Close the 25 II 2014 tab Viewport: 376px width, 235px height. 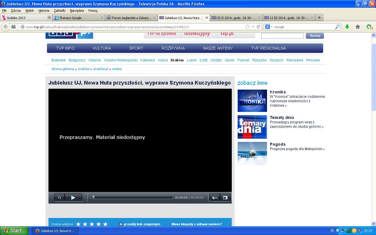259,18
